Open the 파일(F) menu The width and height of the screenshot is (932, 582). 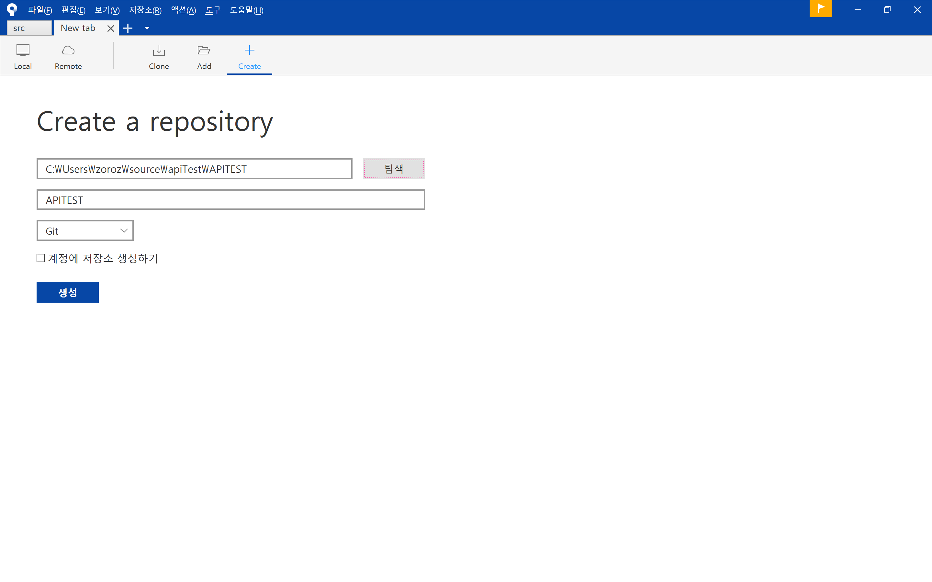[x=40, y=10]
